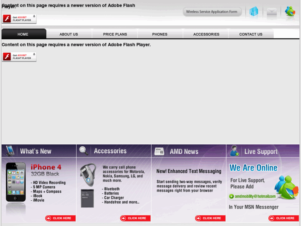Click the Bluetooth list item
Screen dimensions: 301x226
tap(111, 189)
